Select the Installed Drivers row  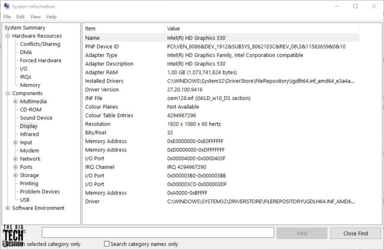[x=221, y=81]
